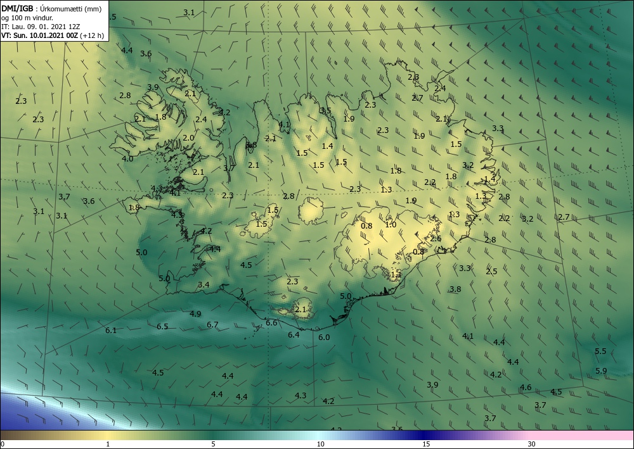Click the colorbar label 15

(x=426, y=444)
